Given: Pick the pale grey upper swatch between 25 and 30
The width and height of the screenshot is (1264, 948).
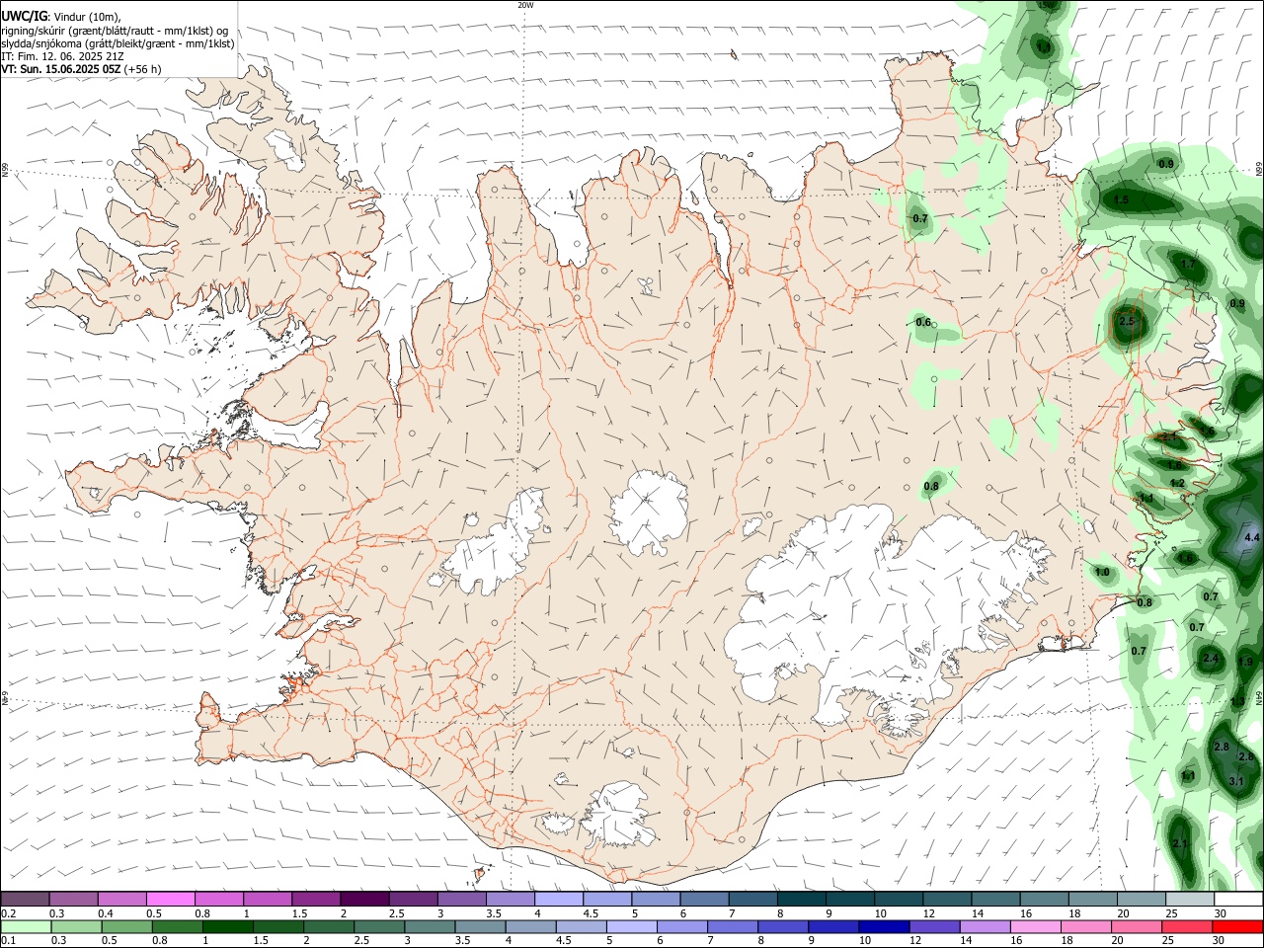Looking at the screenshot, I should tap(1190, 899).
